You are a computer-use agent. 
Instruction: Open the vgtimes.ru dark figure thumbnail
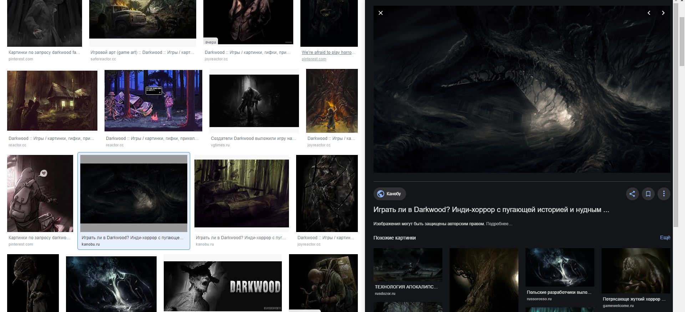pyautogui.click(x=254, y=101)
